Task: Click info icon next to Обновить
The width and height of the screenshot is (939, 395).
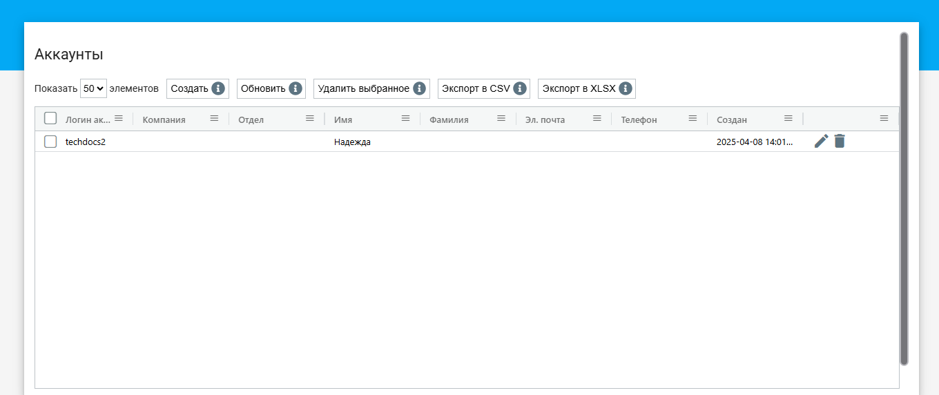Action: tap(296, 88)
